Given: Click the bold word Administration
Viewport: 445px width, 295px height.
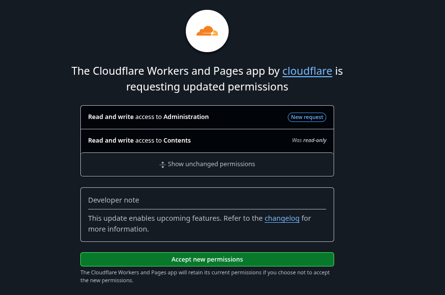Looking at the screenshot, I should tap(186, 117).
